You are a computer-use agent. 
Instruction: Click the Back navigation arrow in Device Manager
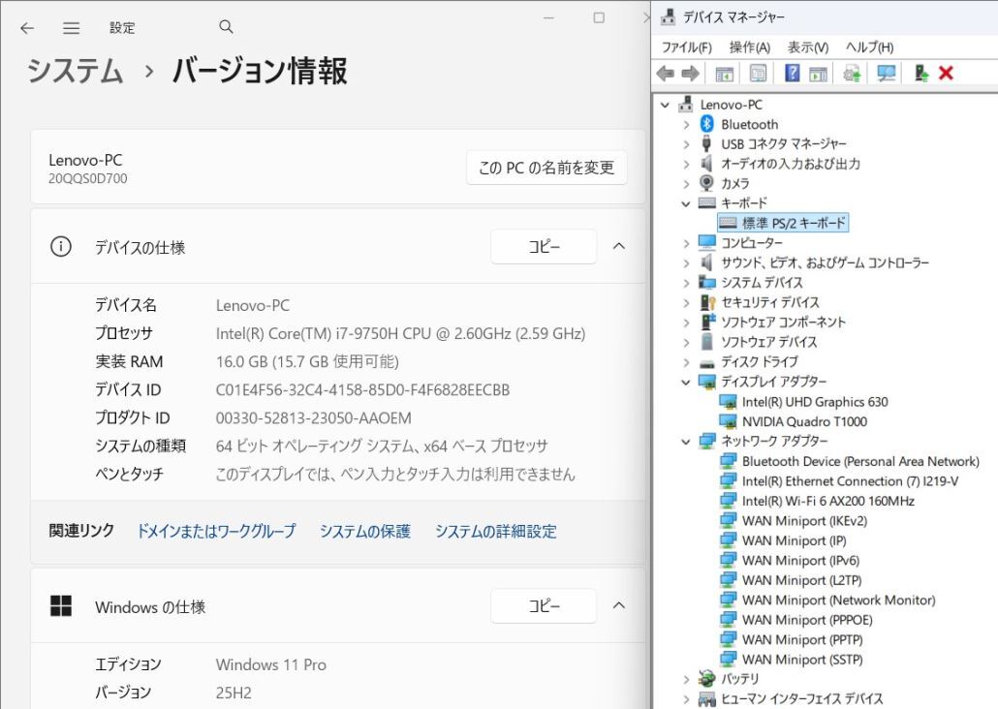[665, 73]
